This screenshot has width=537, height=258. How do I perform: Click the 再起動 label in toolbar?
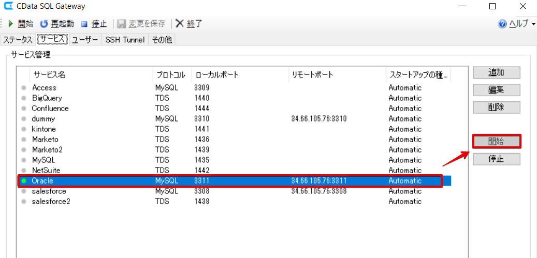point(62,24)
